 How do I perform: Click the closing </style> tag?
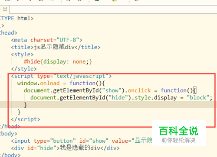click(24, 69)
